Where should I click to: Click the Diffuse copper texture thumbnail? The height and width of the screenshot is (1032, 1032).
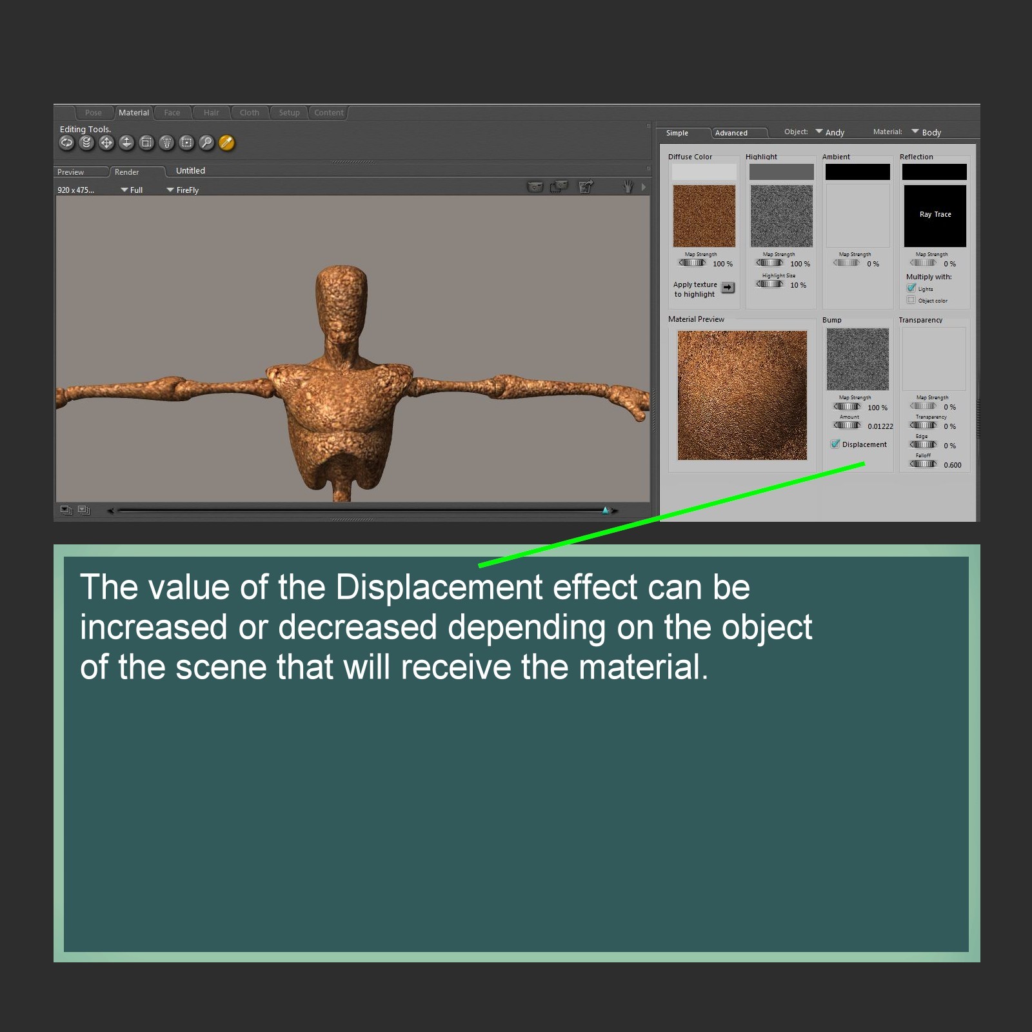tap(704, 215)
